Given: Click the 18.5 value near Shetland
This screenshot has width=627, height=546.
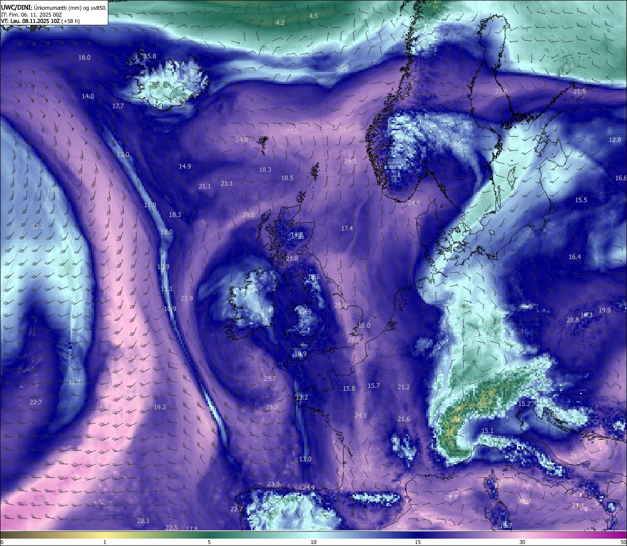Looking at the screenshot, I should coord(287,178).
